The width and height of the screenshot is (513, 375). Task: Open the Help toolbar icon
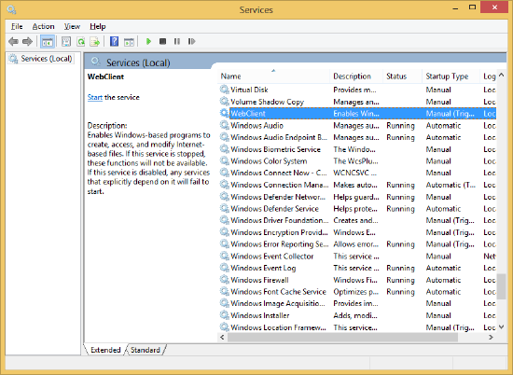click(114, 42)
